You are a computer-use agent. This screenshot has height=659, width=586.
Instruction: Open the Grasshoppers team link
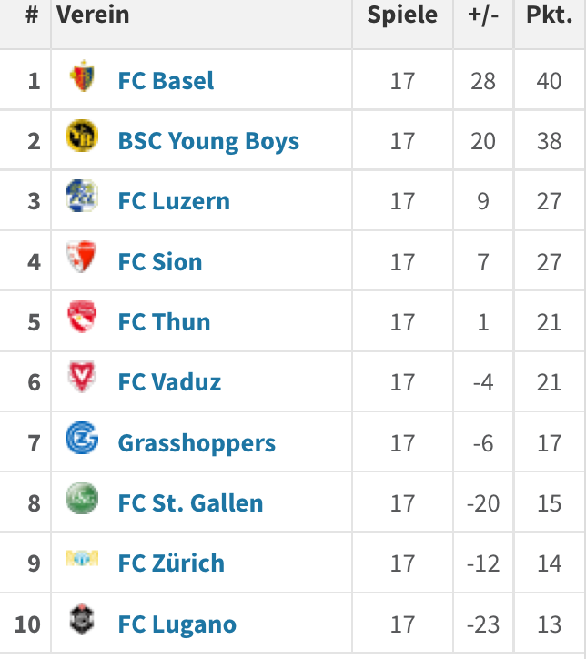[197, 443]
